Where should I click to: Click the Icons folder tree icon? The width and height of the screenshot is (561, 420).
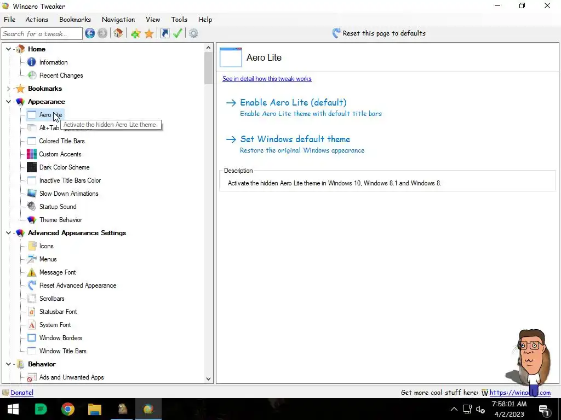coord(32,246)
